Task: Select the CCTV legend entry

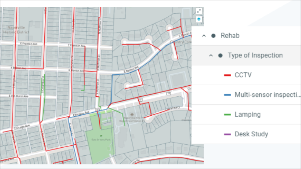Action: 243,75
